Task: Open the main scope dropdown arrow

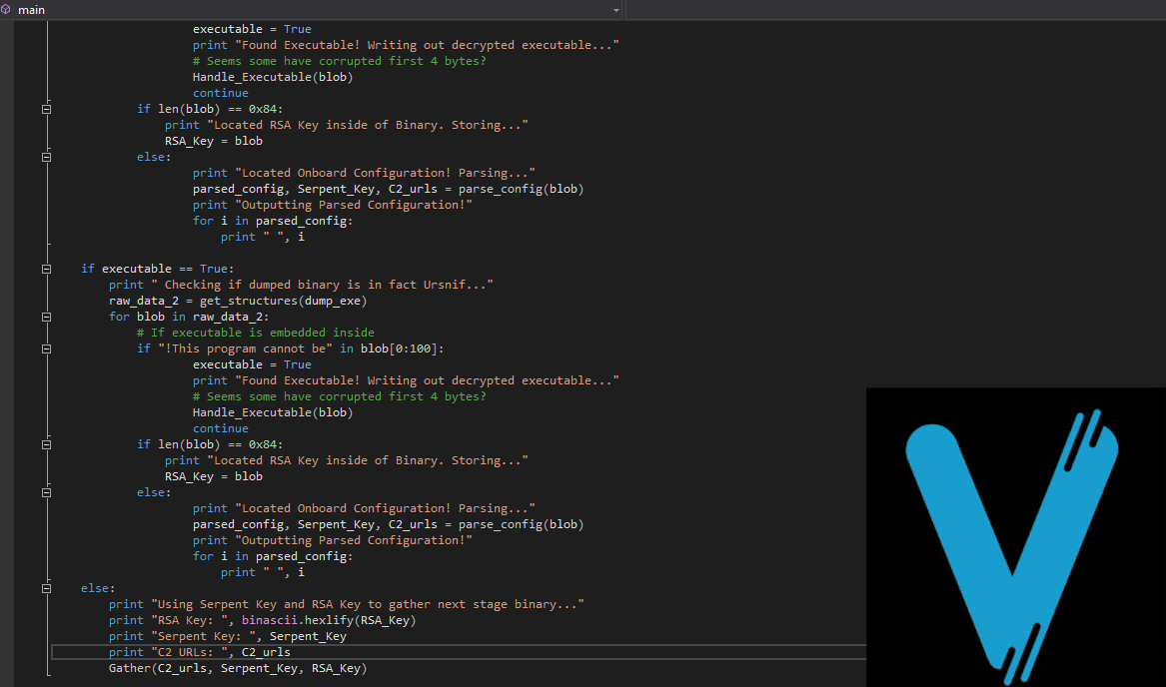Action: tap(616, 10)
